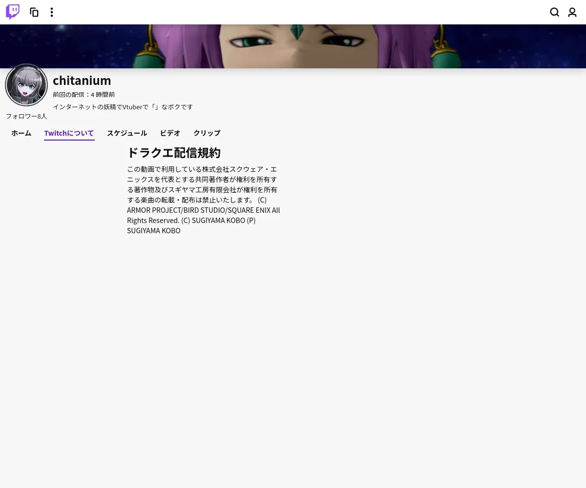
Task: Click the chitanium profile avatar
Action: pos(26,85)
